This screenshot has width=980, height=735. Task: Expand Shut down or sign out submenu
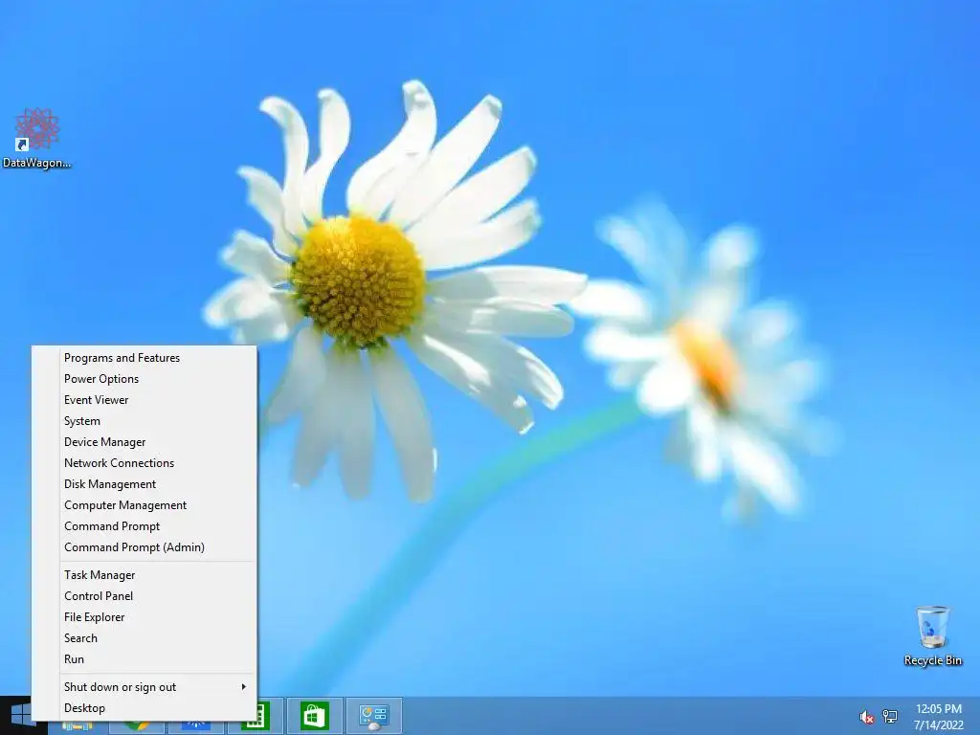click(x=144, y=687)
